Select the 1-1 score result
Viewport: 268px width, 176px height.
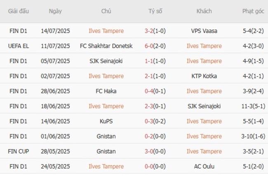point(149,61)
